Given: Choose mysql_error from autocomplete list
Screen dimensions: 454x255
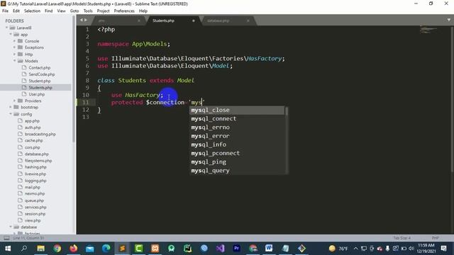Looking at the screenshot, I should [237, 136].
